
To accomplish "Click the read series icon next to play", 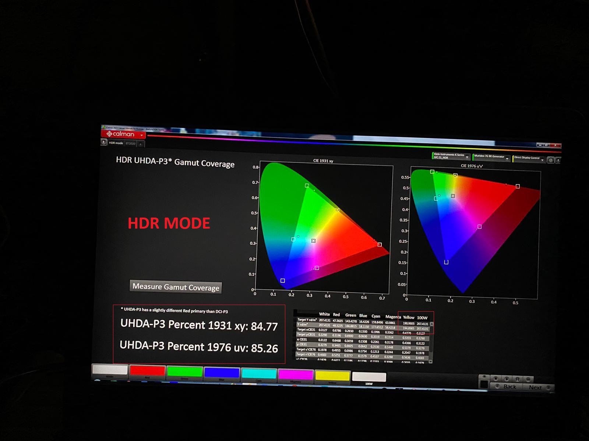I will 517,379.
